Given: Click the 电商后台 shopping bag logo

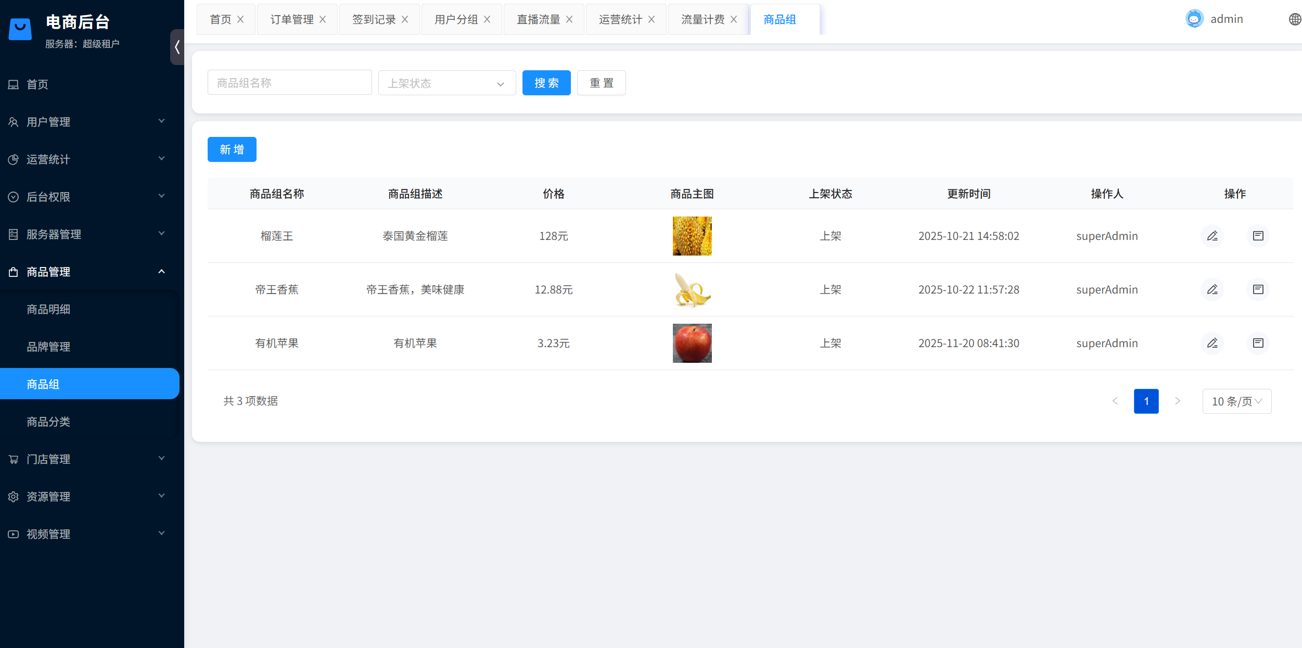Looking at the screenshot, I should pos(20,29).
